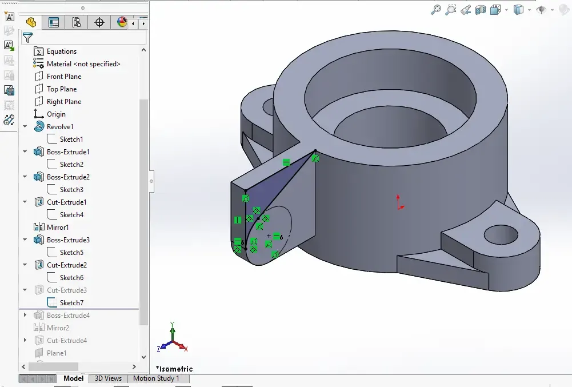Click Zoom to Area in view toolbar
This screenshot has height=387, width=572.
point(450,10)
